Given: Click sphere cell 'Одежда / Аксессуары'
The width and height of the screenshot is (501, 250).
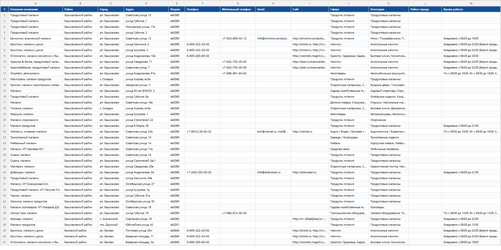Looking at the screenshot, I should point(349,137).
